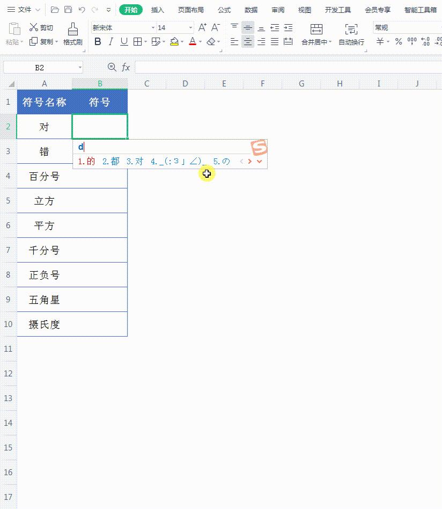The image size is (442, 509).
Task: Apply percent style with the % icon
Action: pos(397,41)
